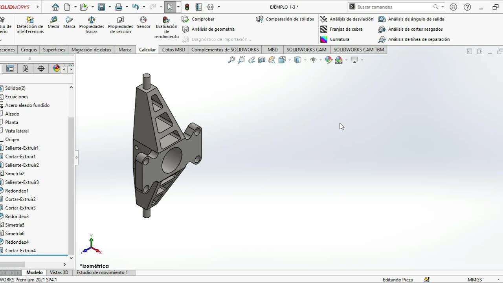Select the Marca tool in the ribbon
The height and width of the screenshot is (283, 503).
pos(69,22)
